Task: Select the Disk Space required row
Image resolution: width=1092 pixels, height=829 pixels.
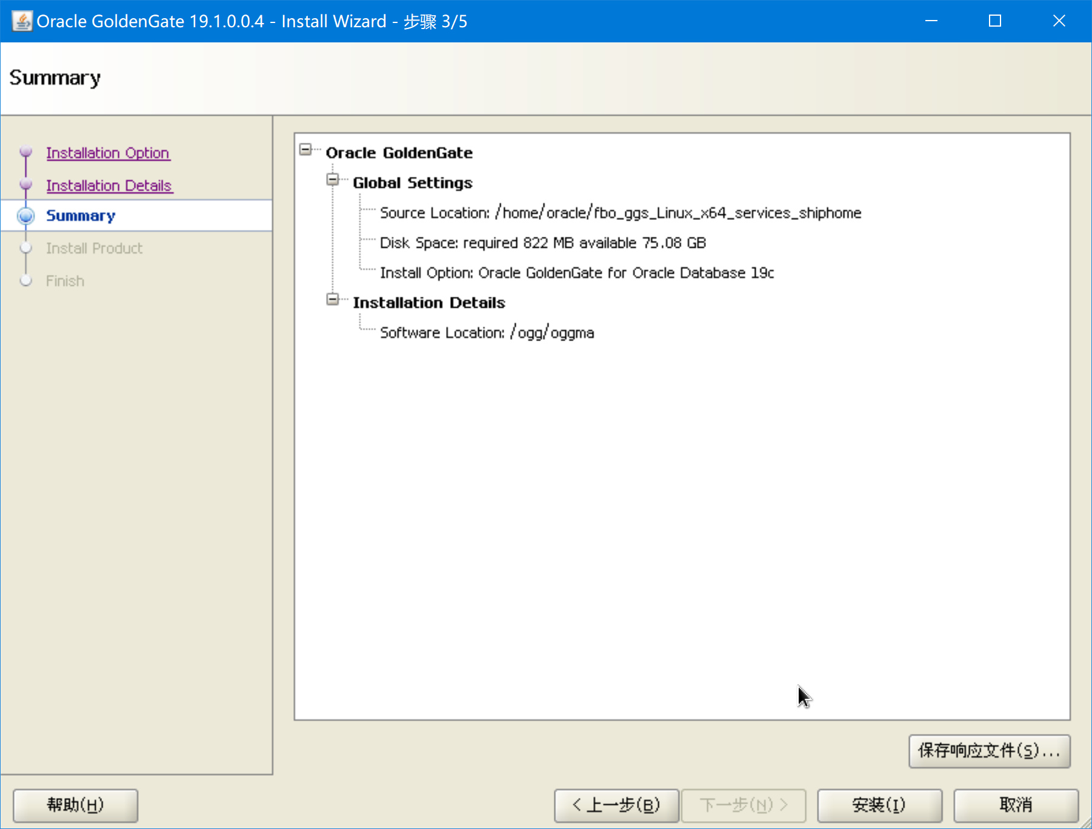Action: coord(543,243)
